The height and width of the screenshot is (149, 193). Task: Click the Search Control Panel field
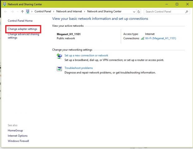coord(164,12)
